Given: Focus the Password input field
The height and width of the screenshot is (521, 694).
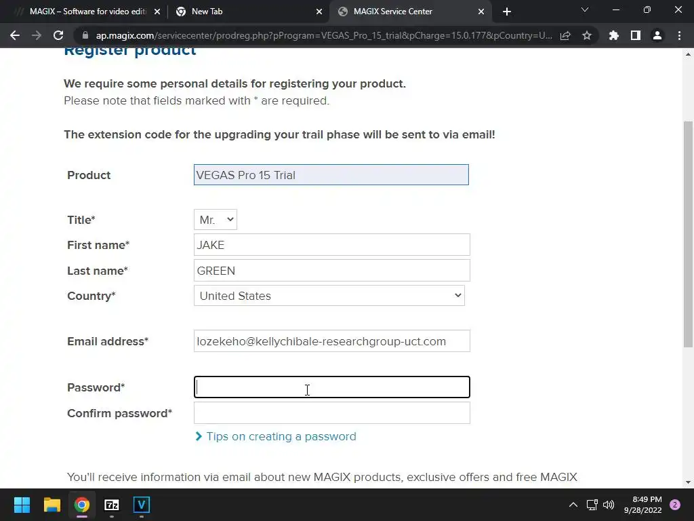Looking at the screenshot, I should tap(332, 387).
